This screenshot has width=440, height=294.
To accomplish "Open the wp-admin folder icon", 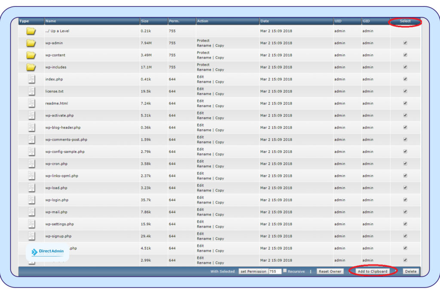I will pyautogui.click(x=31, y=43).
